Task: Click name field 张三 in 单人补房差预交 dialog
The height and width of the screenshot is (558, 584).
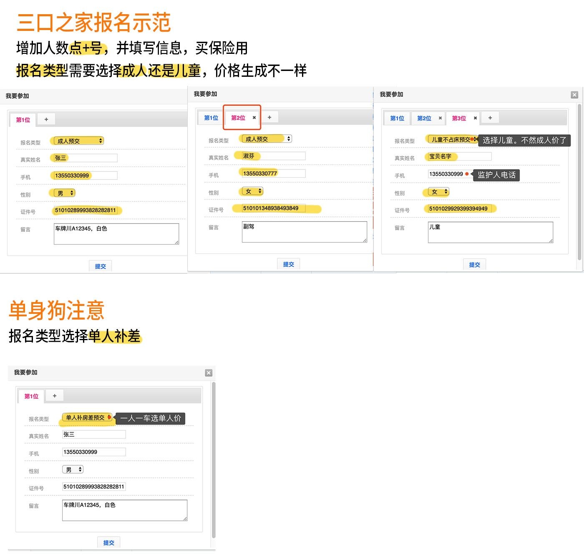Action: coord(94,434)
